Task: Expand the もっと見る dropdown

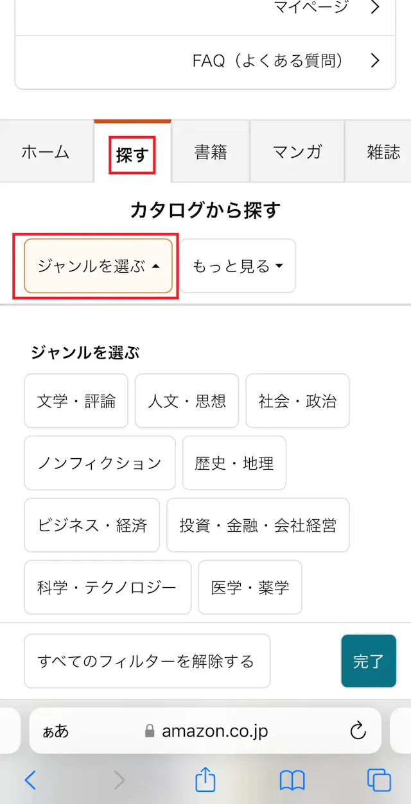Action: point(238,266)
